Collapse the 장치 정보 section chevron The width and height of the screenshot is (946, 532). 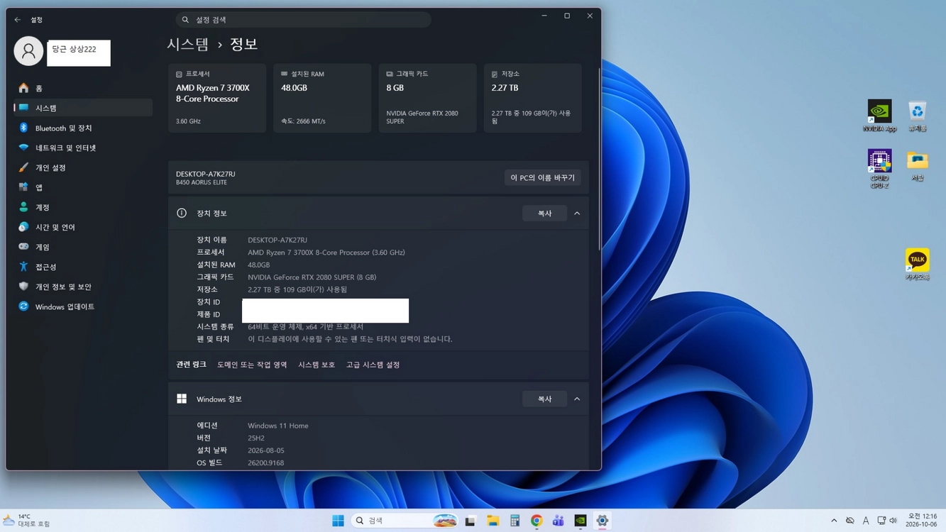pos(577,214)
